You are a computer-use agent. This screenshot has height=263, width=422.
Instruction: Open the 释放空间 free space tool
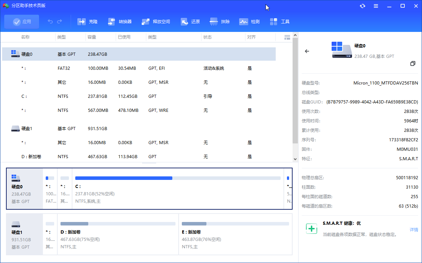pos(156,22)
